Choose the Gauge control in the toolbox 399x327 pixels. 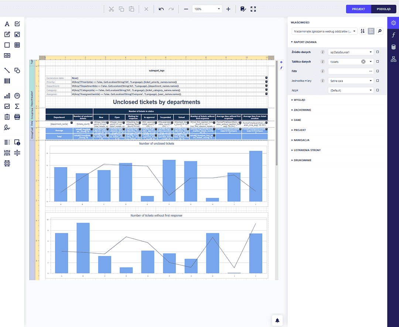(x=17, y=96)
